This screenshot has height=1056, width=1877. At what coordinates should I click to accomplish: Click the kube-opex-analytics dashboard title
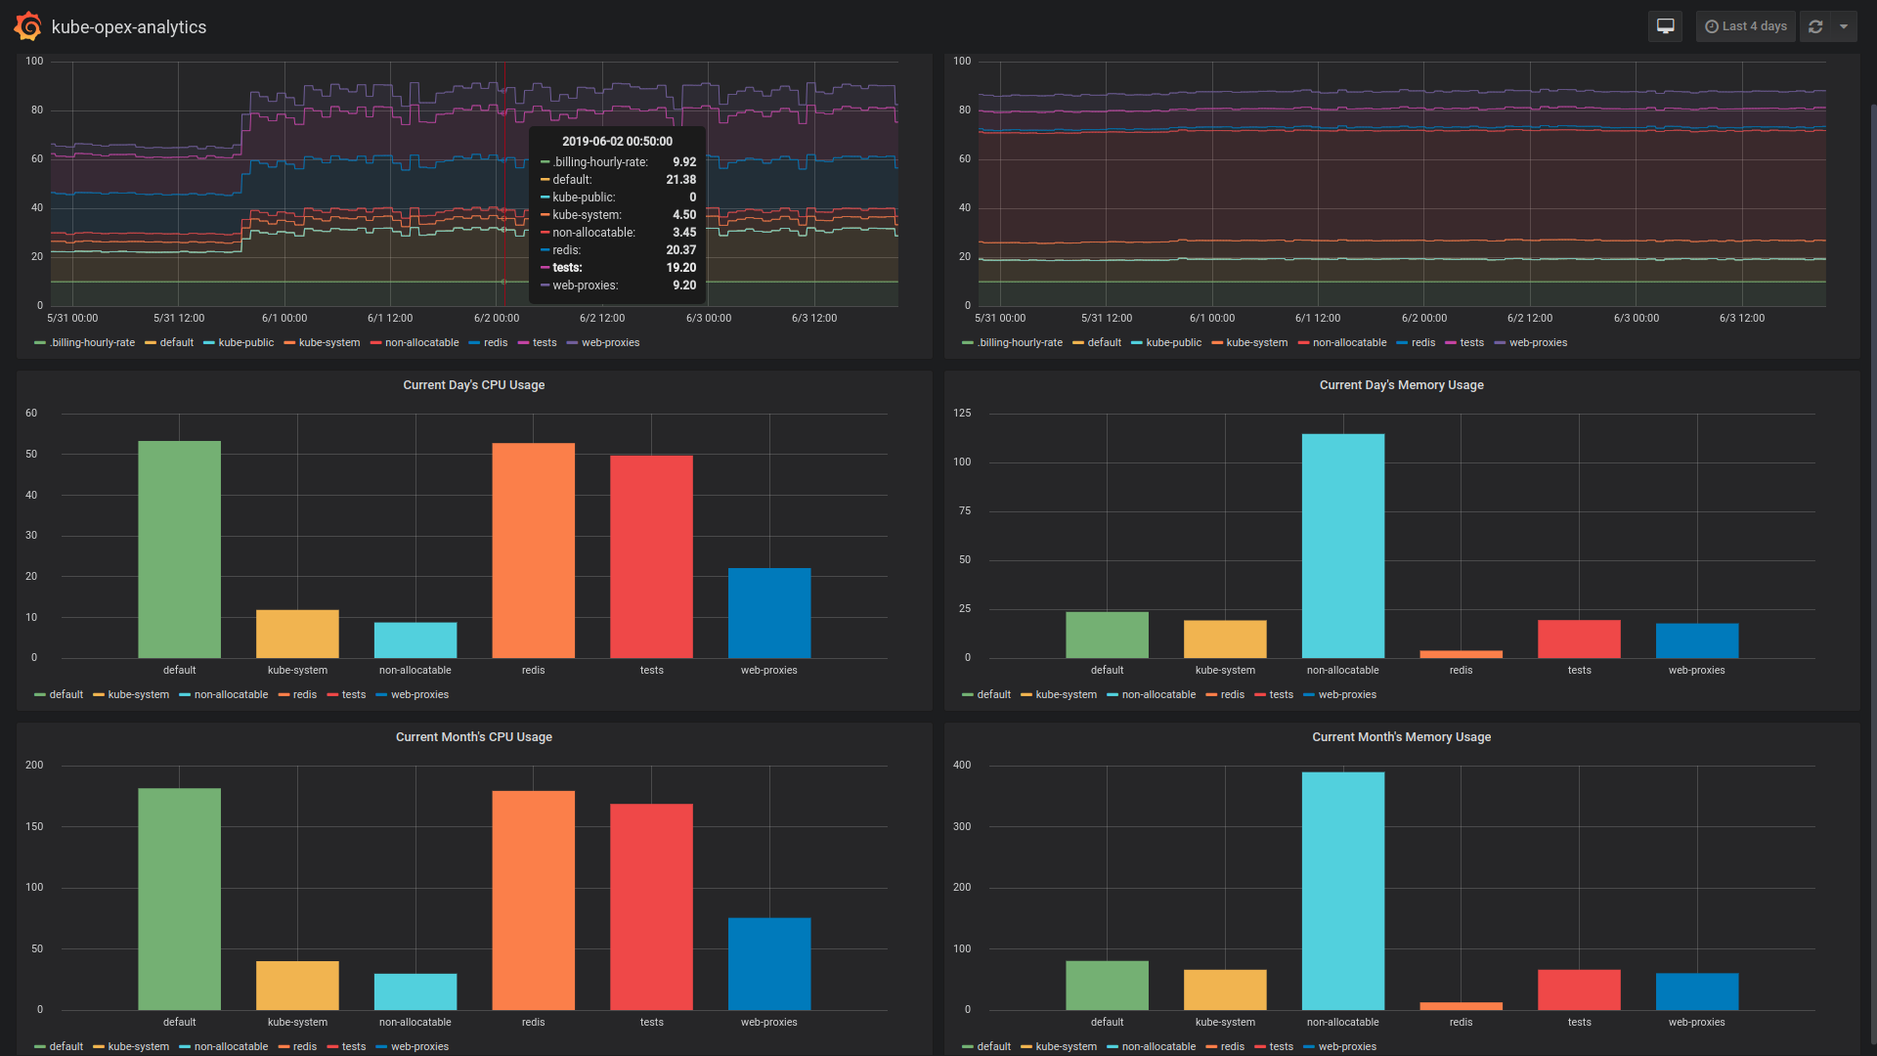coord(128,27)
